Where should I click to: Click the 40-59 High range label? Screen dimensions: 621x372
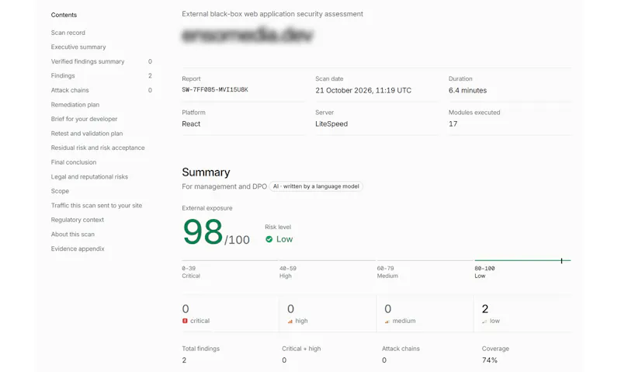(287, 272)
